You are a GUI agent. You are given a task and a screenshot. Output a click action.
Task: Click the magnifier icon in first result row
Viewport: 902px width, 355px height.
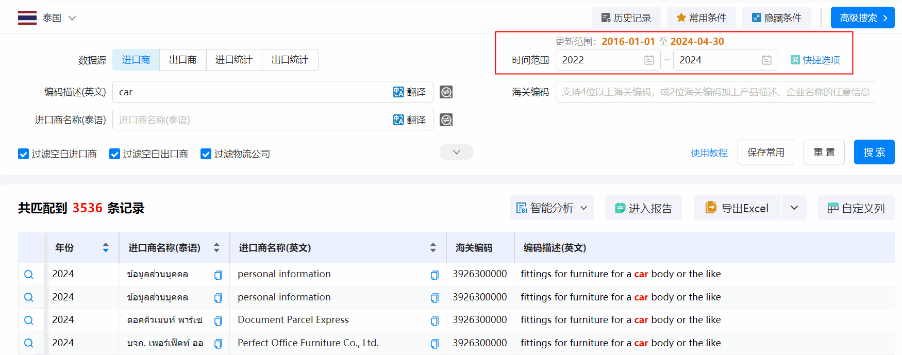tap(29, 275)
